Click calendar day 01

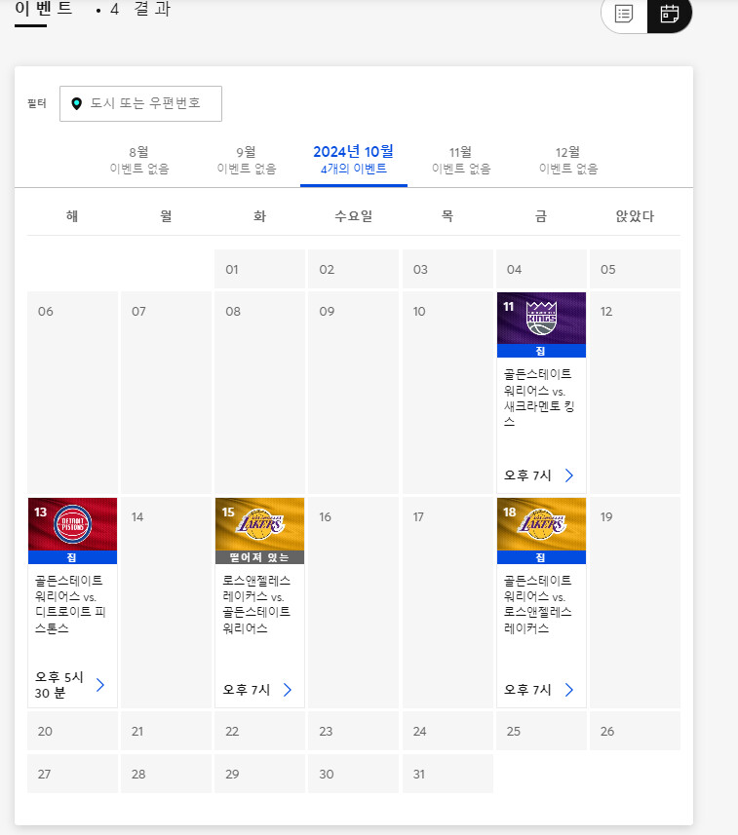260,269
